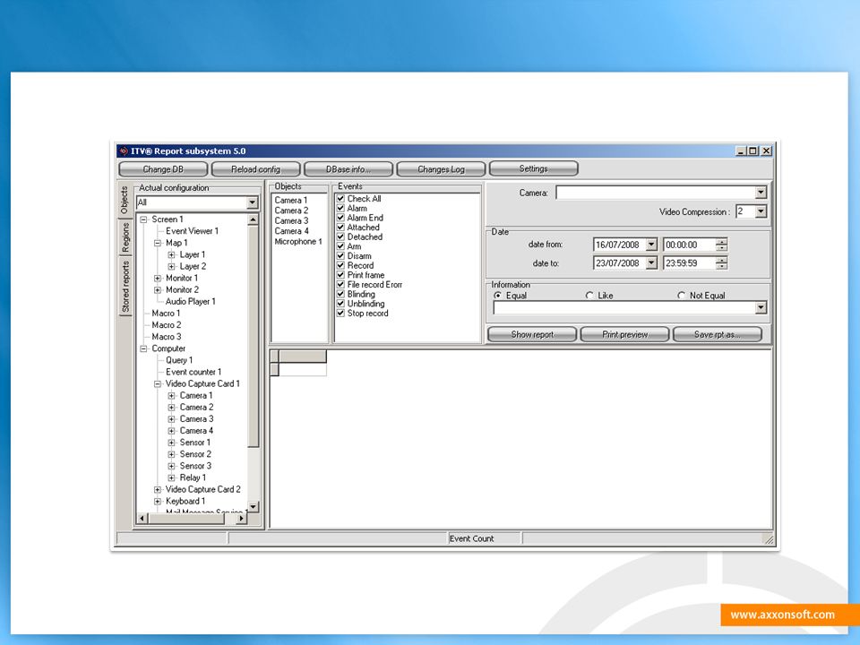
Task: Toggle the Unblinding event checkbox
Action: click(340, 304)
